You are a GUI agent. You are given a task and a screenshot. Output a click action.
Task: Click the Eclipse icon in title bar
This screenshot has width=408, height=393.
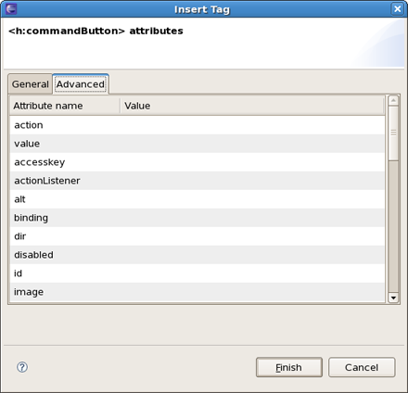coord(11,8)
